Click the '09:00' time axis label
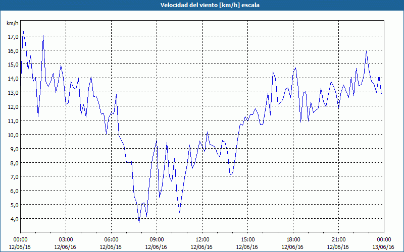Viewport: 404px width, 252px height. point(157,240)
